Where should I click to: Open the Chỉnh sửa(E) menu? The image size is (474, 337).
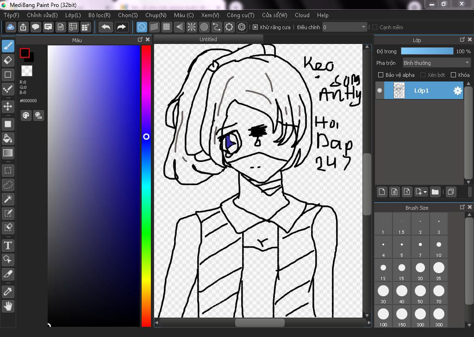[x=42, y=15]
